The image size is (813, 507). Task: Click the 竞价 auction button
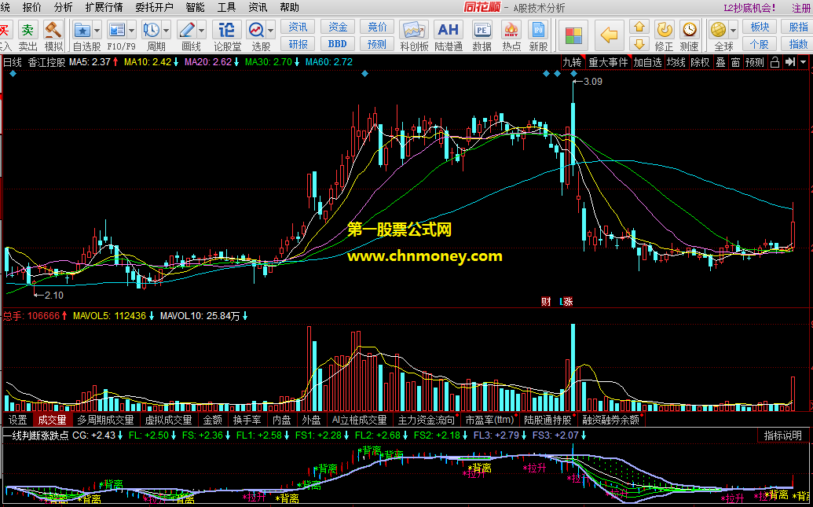coord(377,27)
